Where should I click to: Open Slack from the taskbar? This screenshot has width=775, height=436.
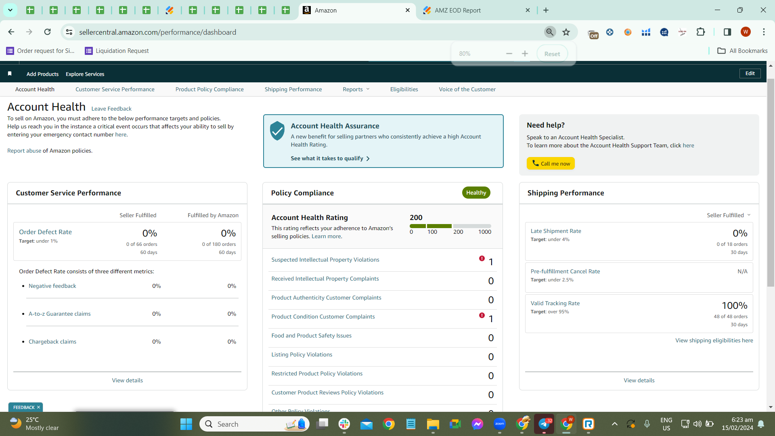pyautogui.click(x=344, y=424)
